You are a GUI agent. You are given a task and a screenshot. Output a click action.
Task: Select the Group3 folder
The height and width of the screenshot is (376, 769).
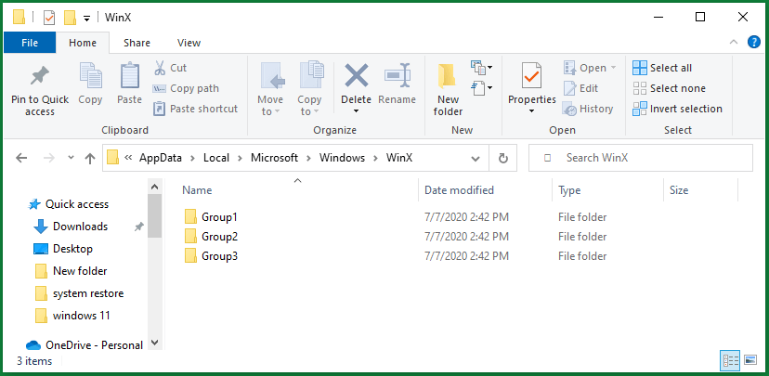click(x=211, y=256)
